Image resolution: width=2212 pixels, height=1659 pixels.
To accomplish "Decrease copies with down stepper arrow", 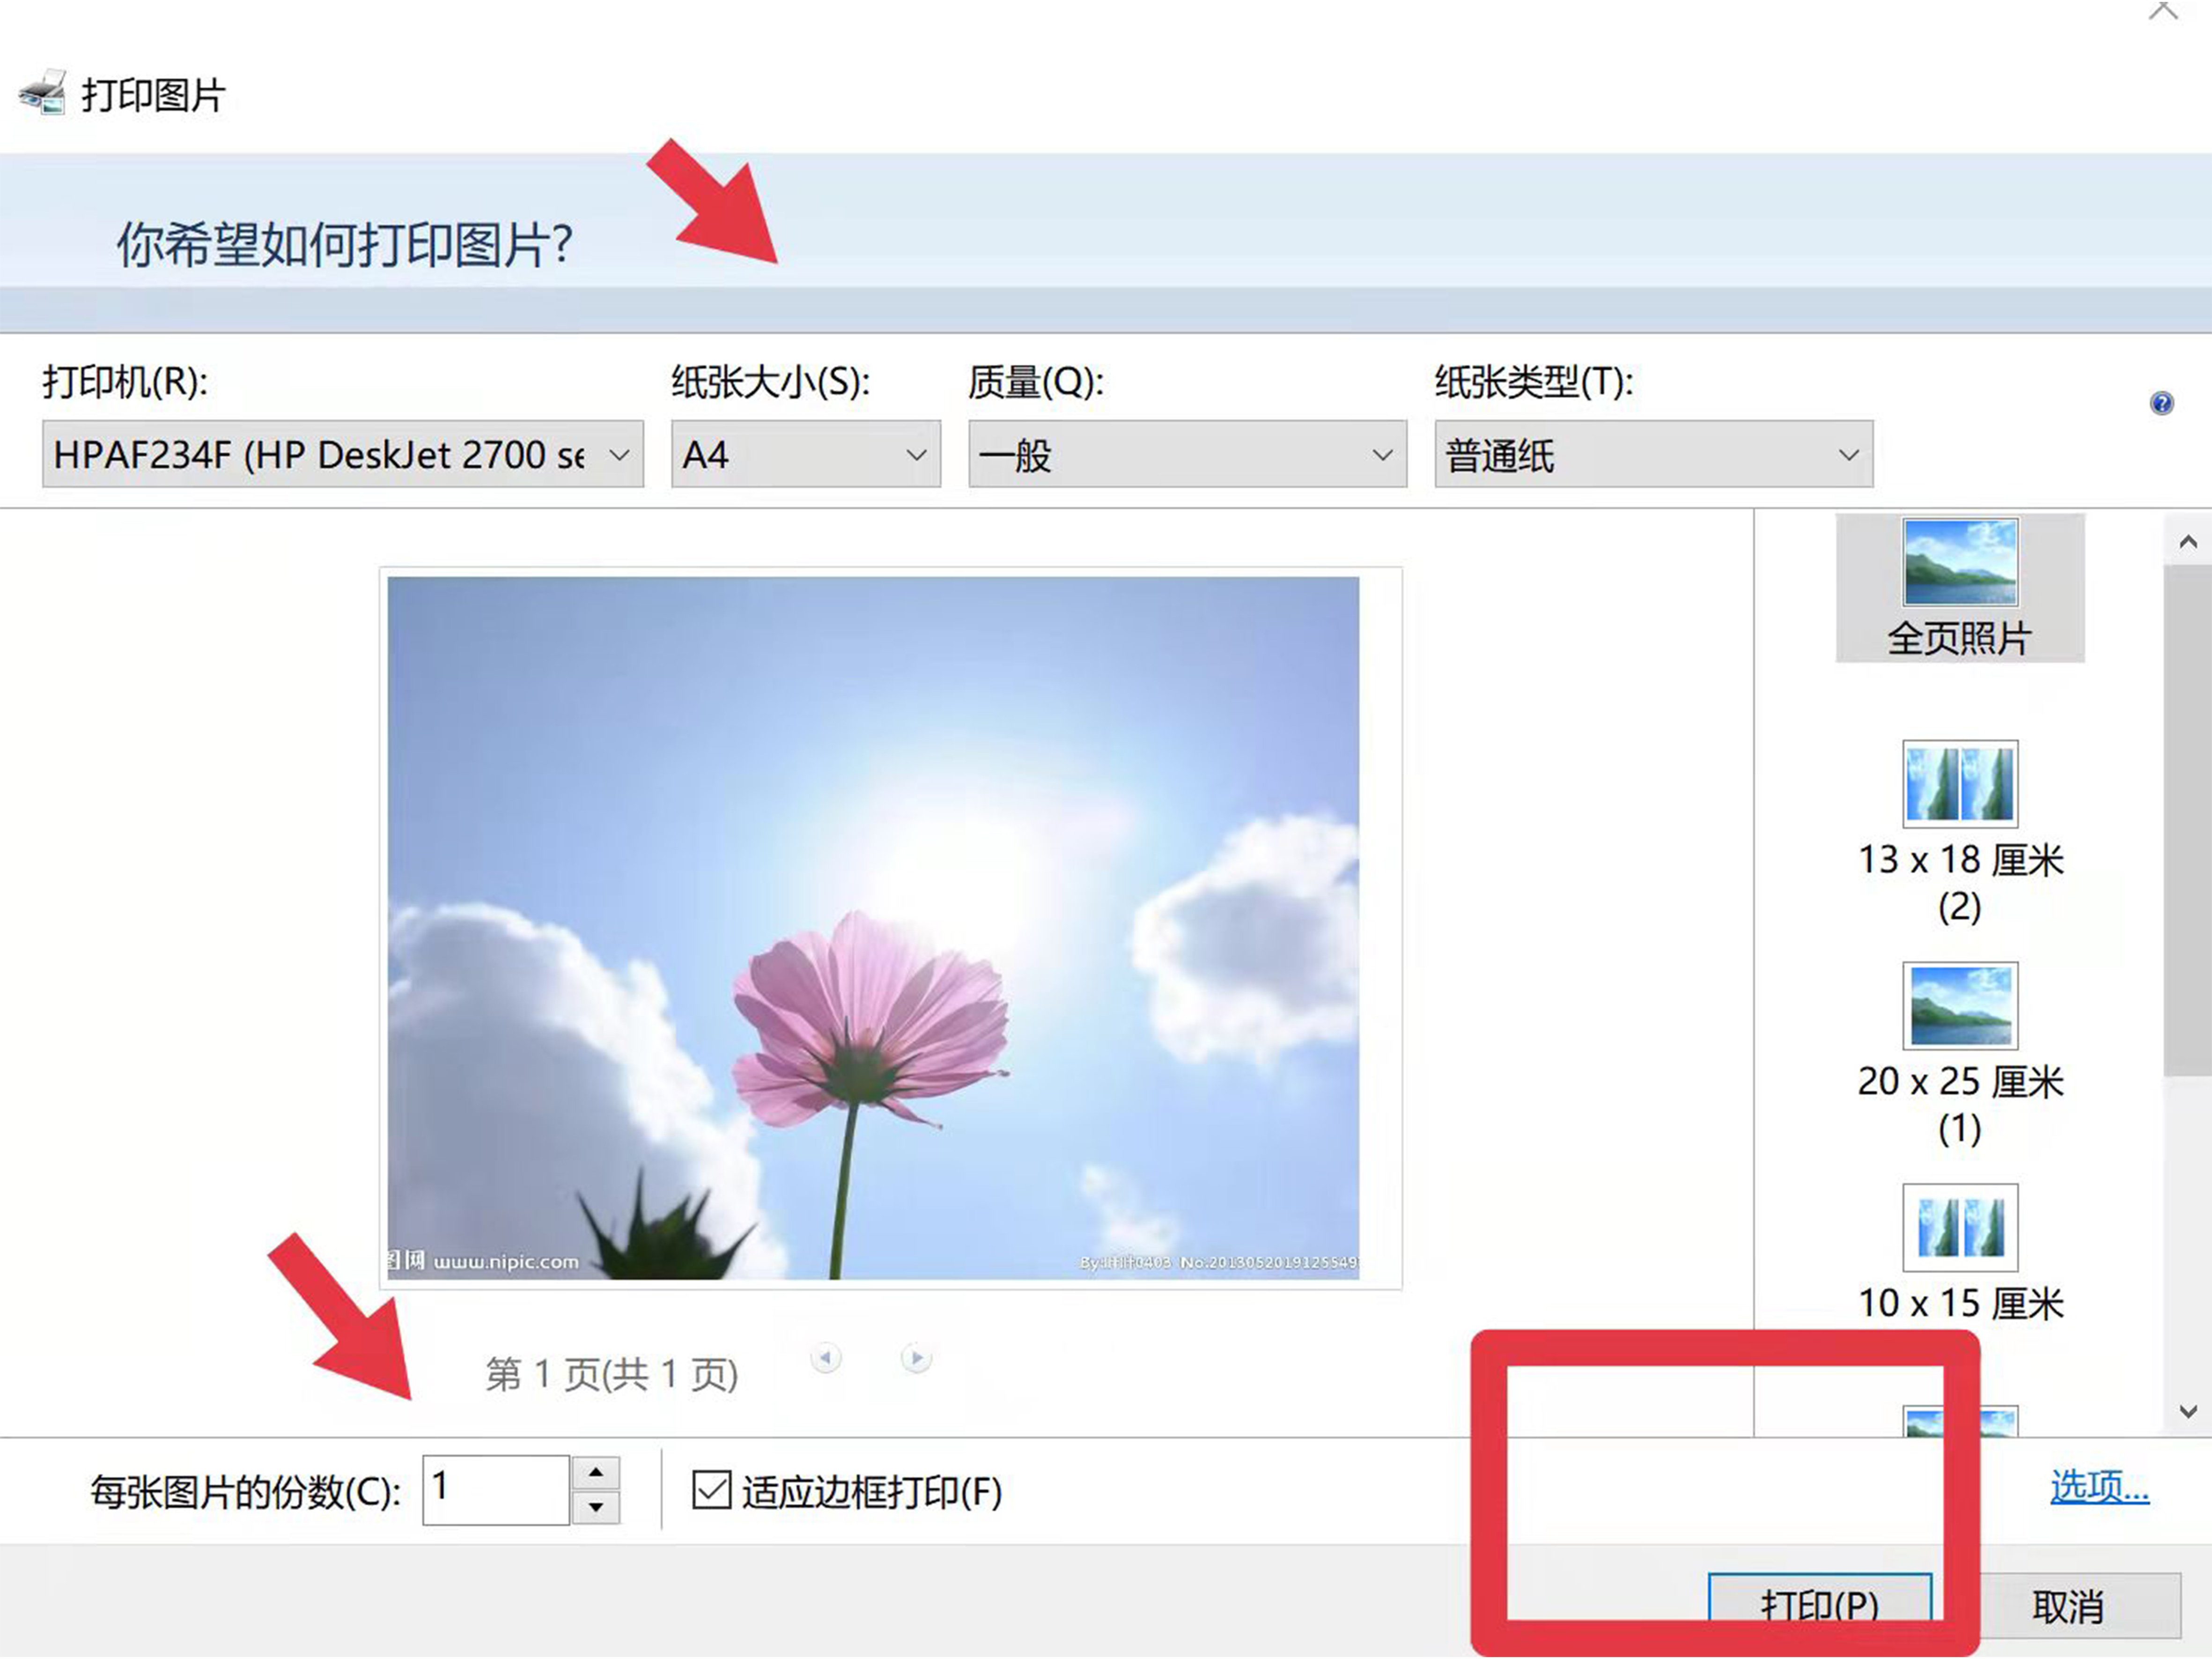I will tap(596, 1507).
